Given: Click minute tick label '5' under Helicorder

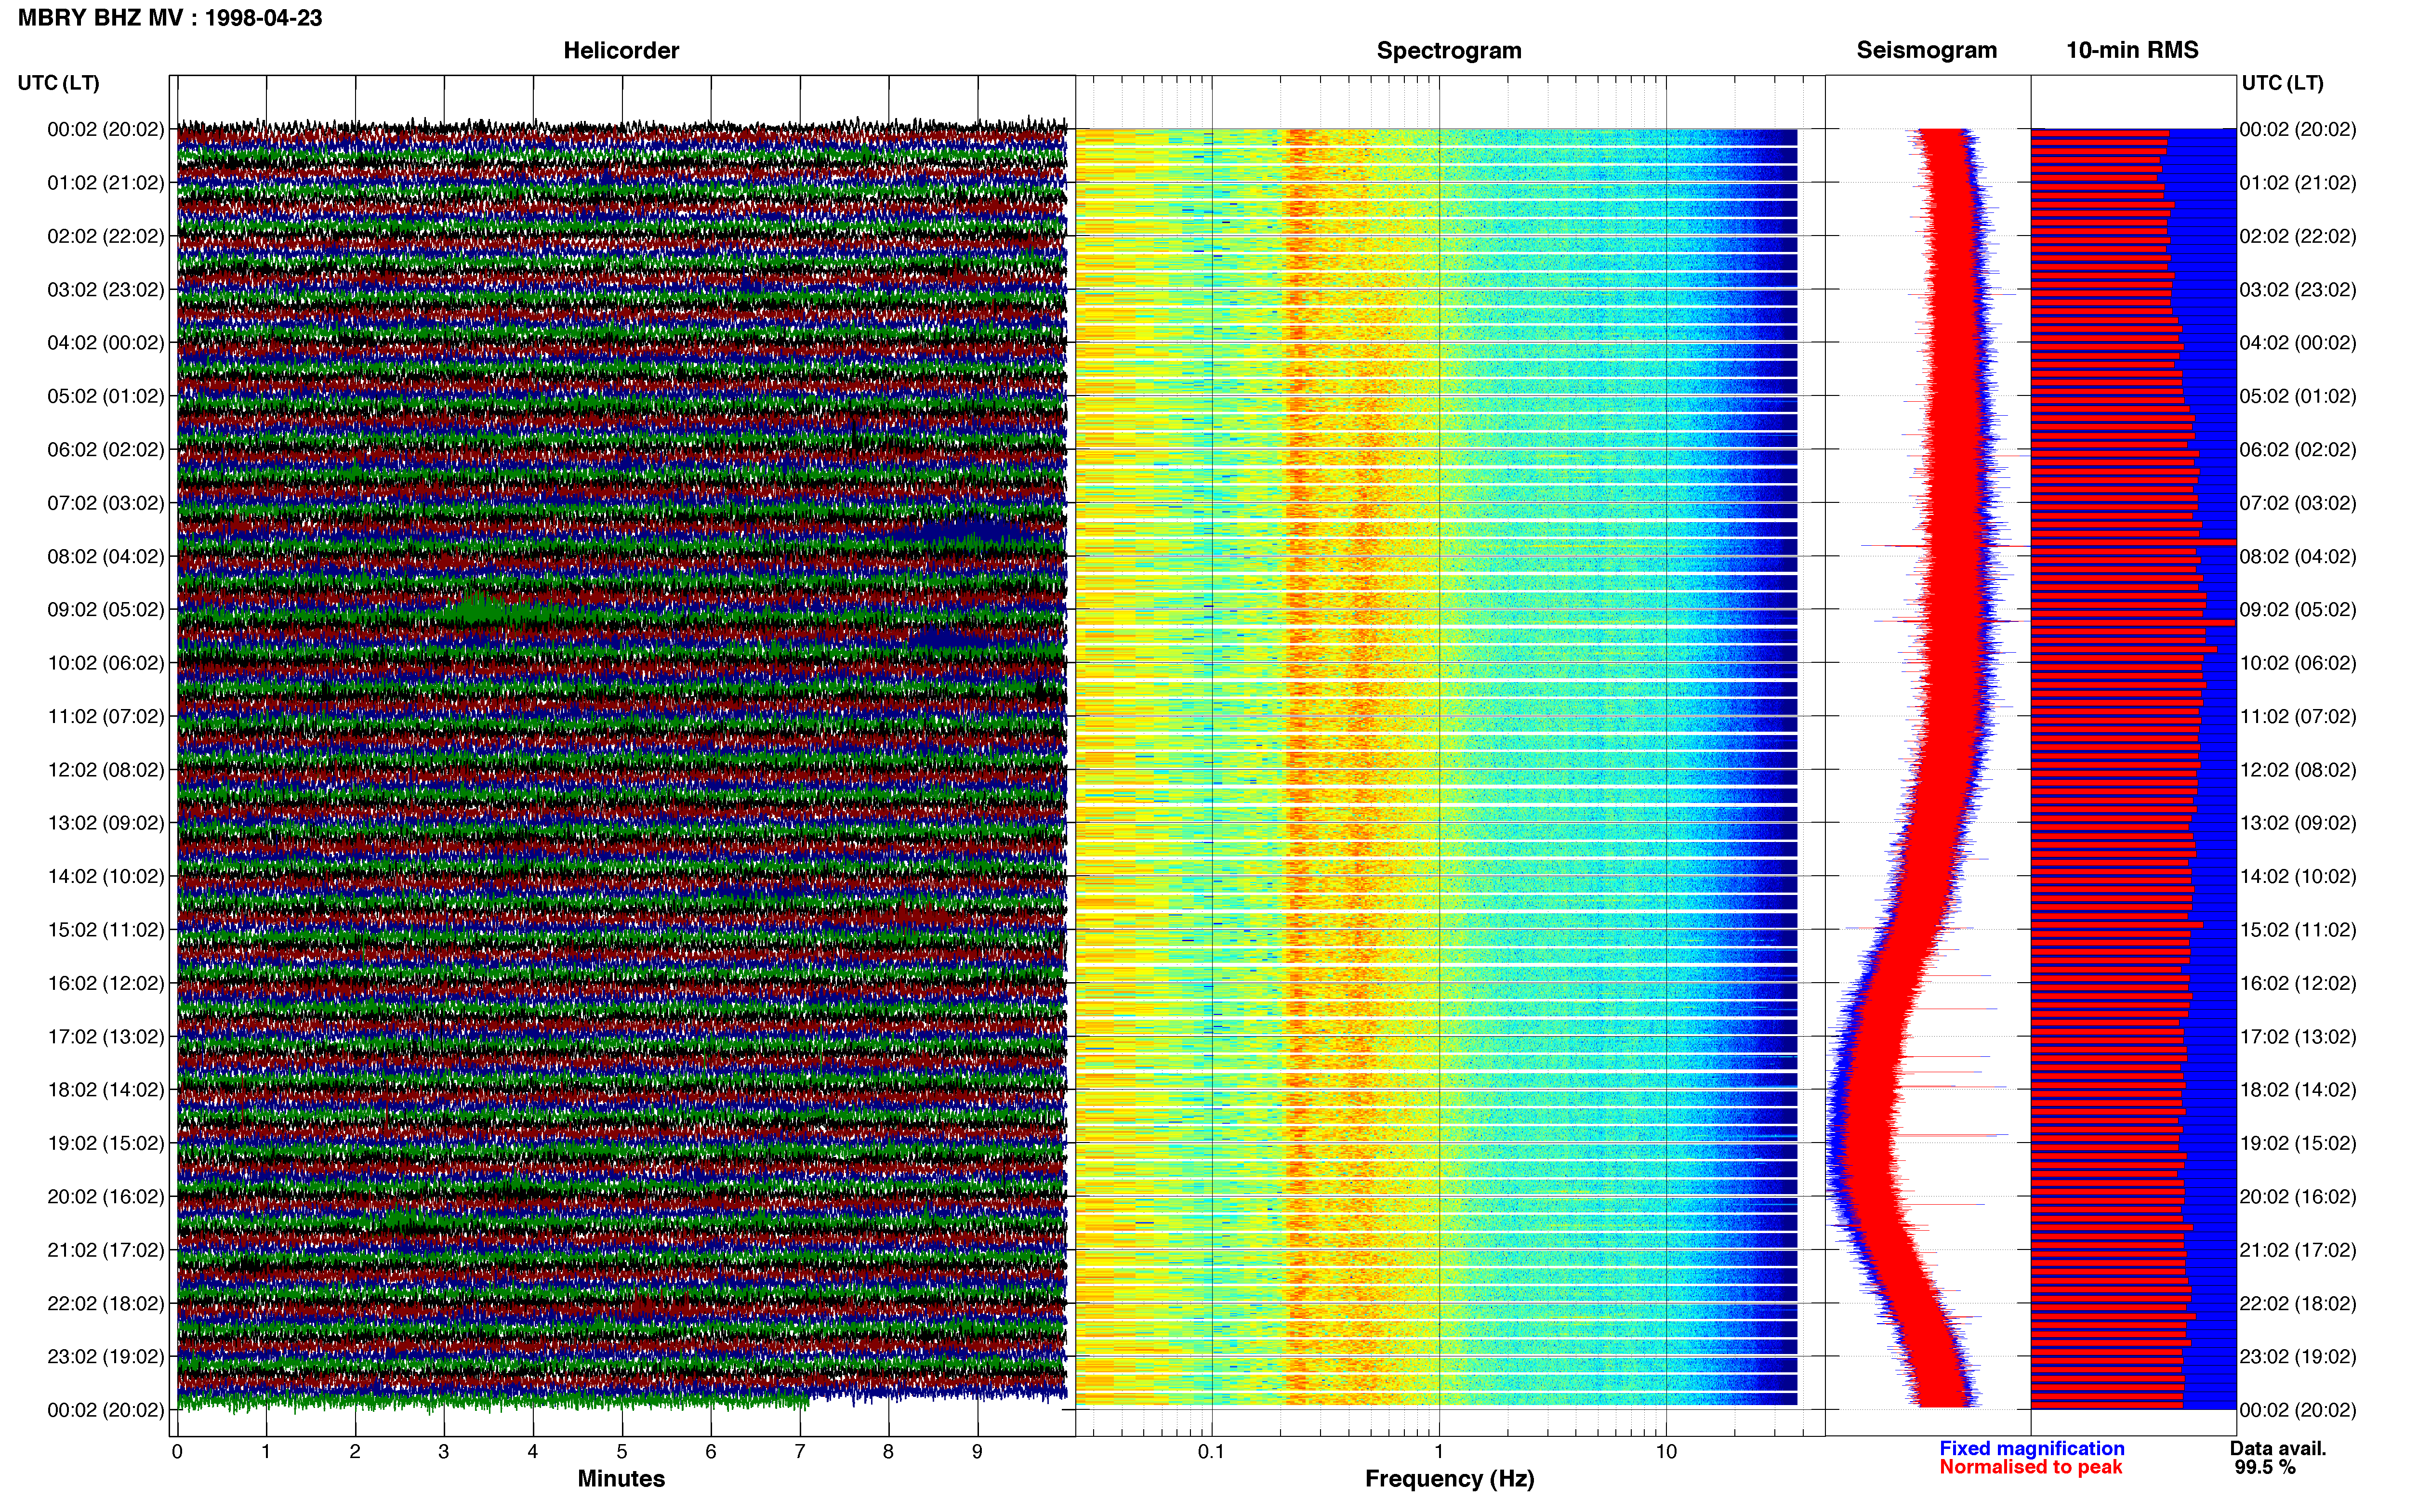Looking at the screenshot, I should [x=622, y=1452].
